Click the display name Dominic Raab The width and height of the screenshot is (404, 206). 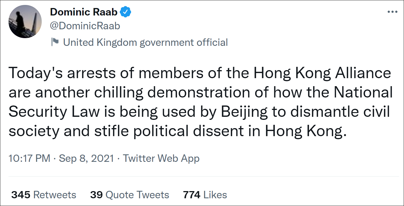tap(84, 12)
